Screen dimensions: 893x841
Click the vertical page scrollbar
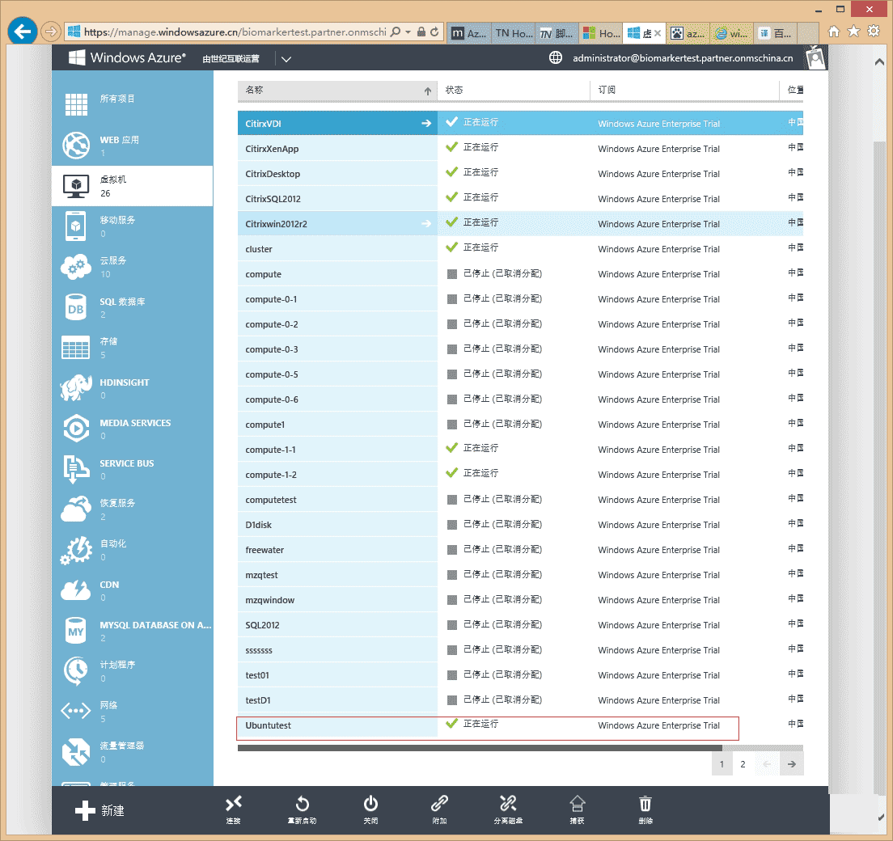click(x=879, y=467)
